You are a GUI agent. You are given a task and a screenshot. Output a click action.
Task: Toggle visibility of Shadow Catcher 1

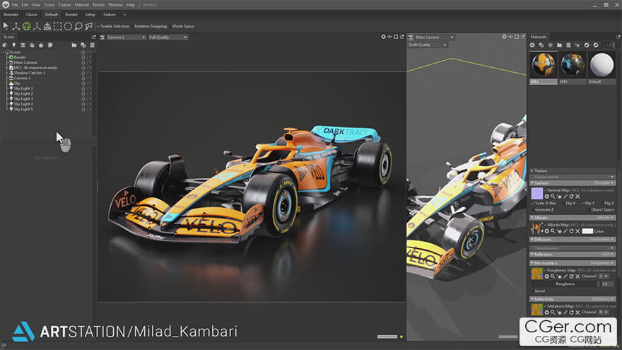(x=89, y=73)
